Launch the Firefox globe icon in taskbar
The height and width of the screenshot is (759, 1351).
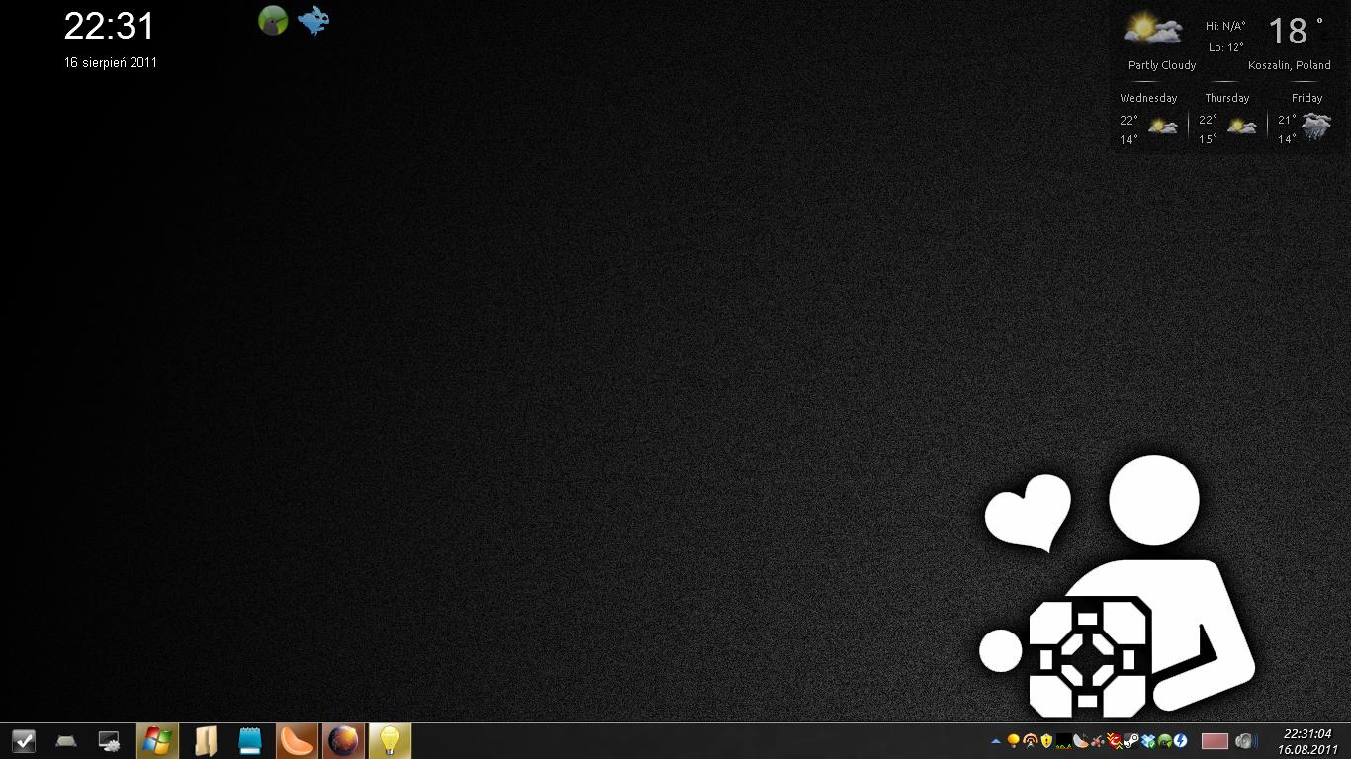pos(343,741)
